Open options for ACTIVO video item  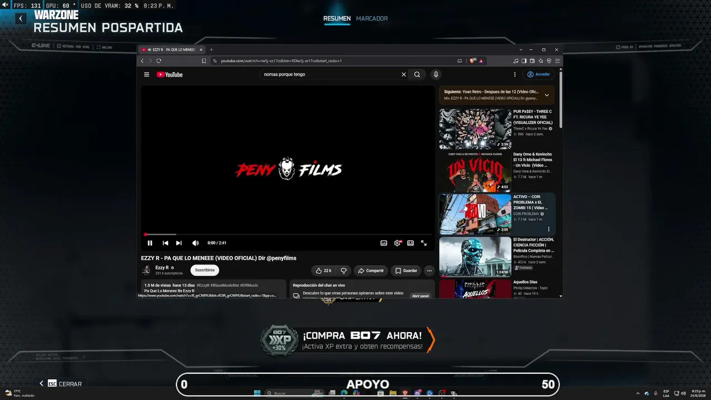[x=549, y=229]
